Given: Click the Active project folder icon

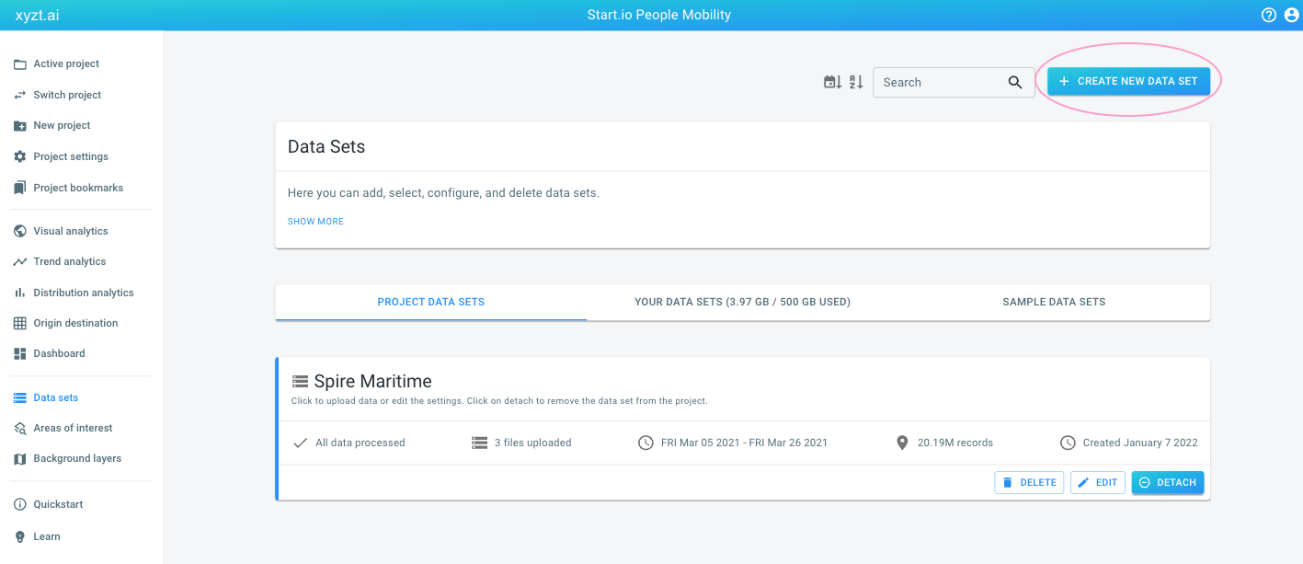Looking at the screenshot, I should click(x=19, y=64).
